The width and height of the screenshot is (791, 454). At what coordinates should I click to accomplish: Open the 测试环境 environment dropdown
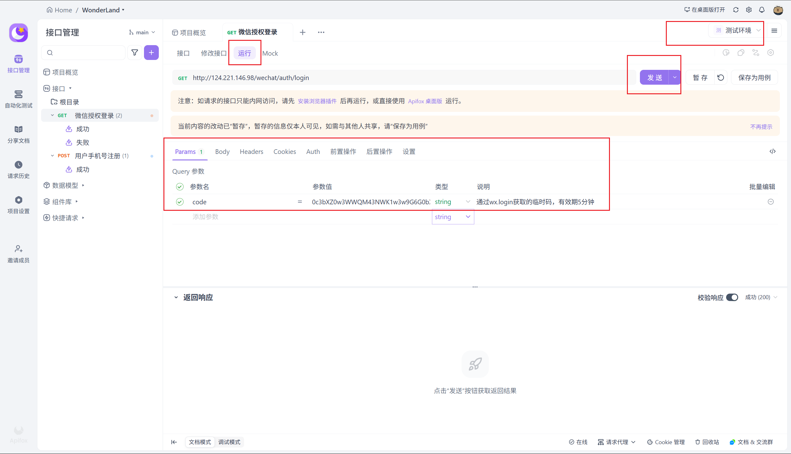click(738, 31)
